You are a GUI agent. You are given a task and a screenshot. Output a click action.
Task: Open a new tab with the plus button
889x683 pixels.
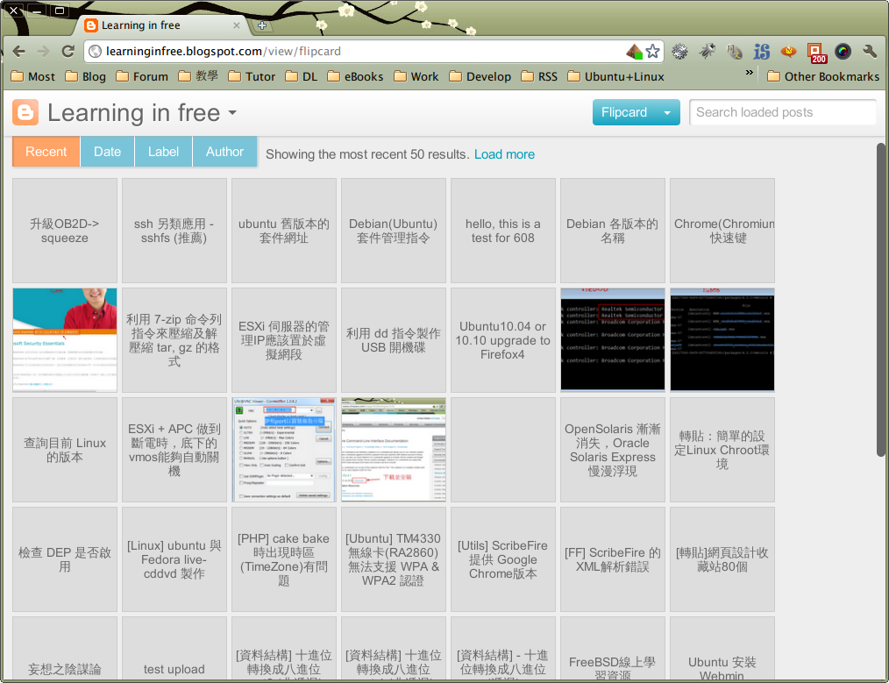[x=262, y=25]
